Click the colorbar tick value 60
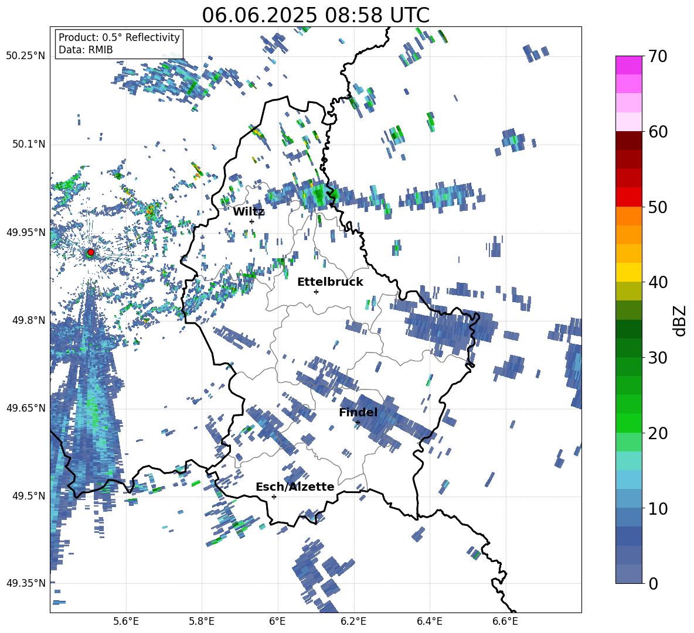Viewport: 694px width, 633px height. pos(658,132)
